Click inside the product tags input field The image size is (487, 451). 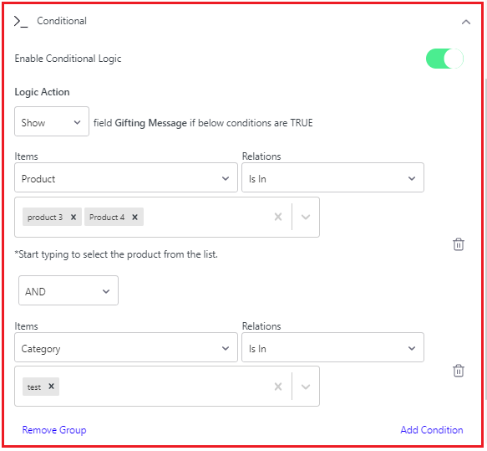click(x=206, y=217)
